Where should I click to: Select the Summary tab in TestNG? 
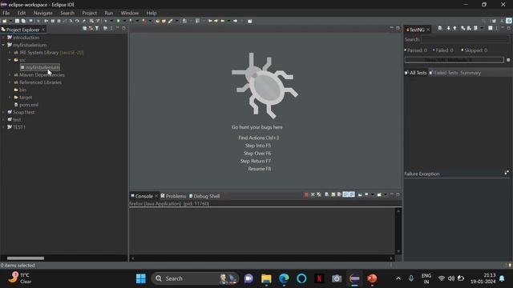point(471,73)
